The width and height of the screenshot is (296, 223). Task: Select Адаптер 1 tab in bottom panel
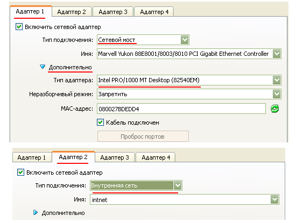click(x=32, y=157)
